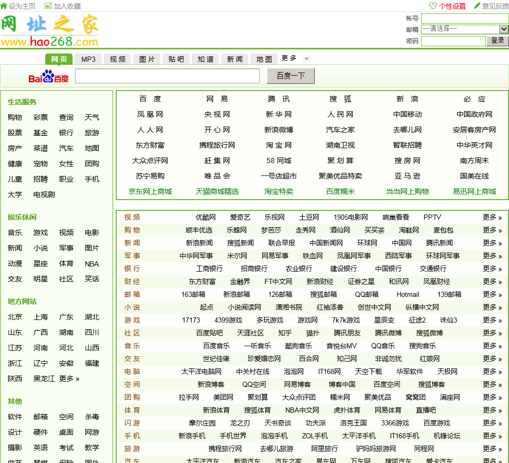The image size is (509, 463).
Task: Expand 更多 in the 体育 row
Action: pos(492,410)
